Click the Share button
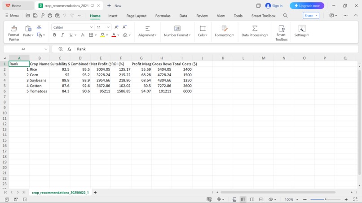The image size is (362, 203). [x=311, y=15]
